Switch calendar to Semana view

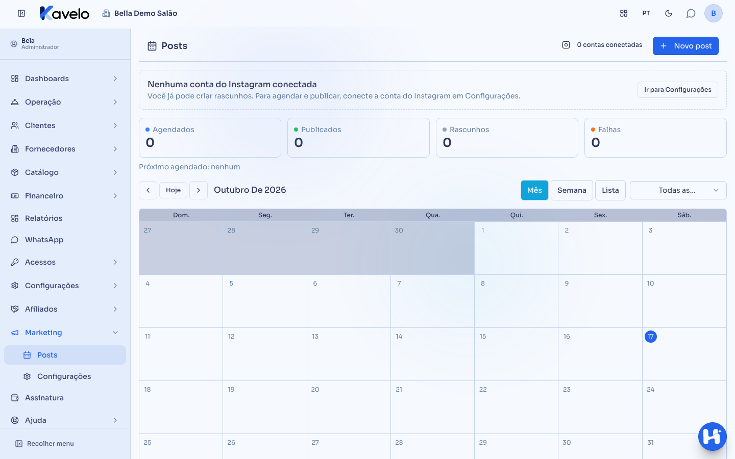tap(572, 190)
